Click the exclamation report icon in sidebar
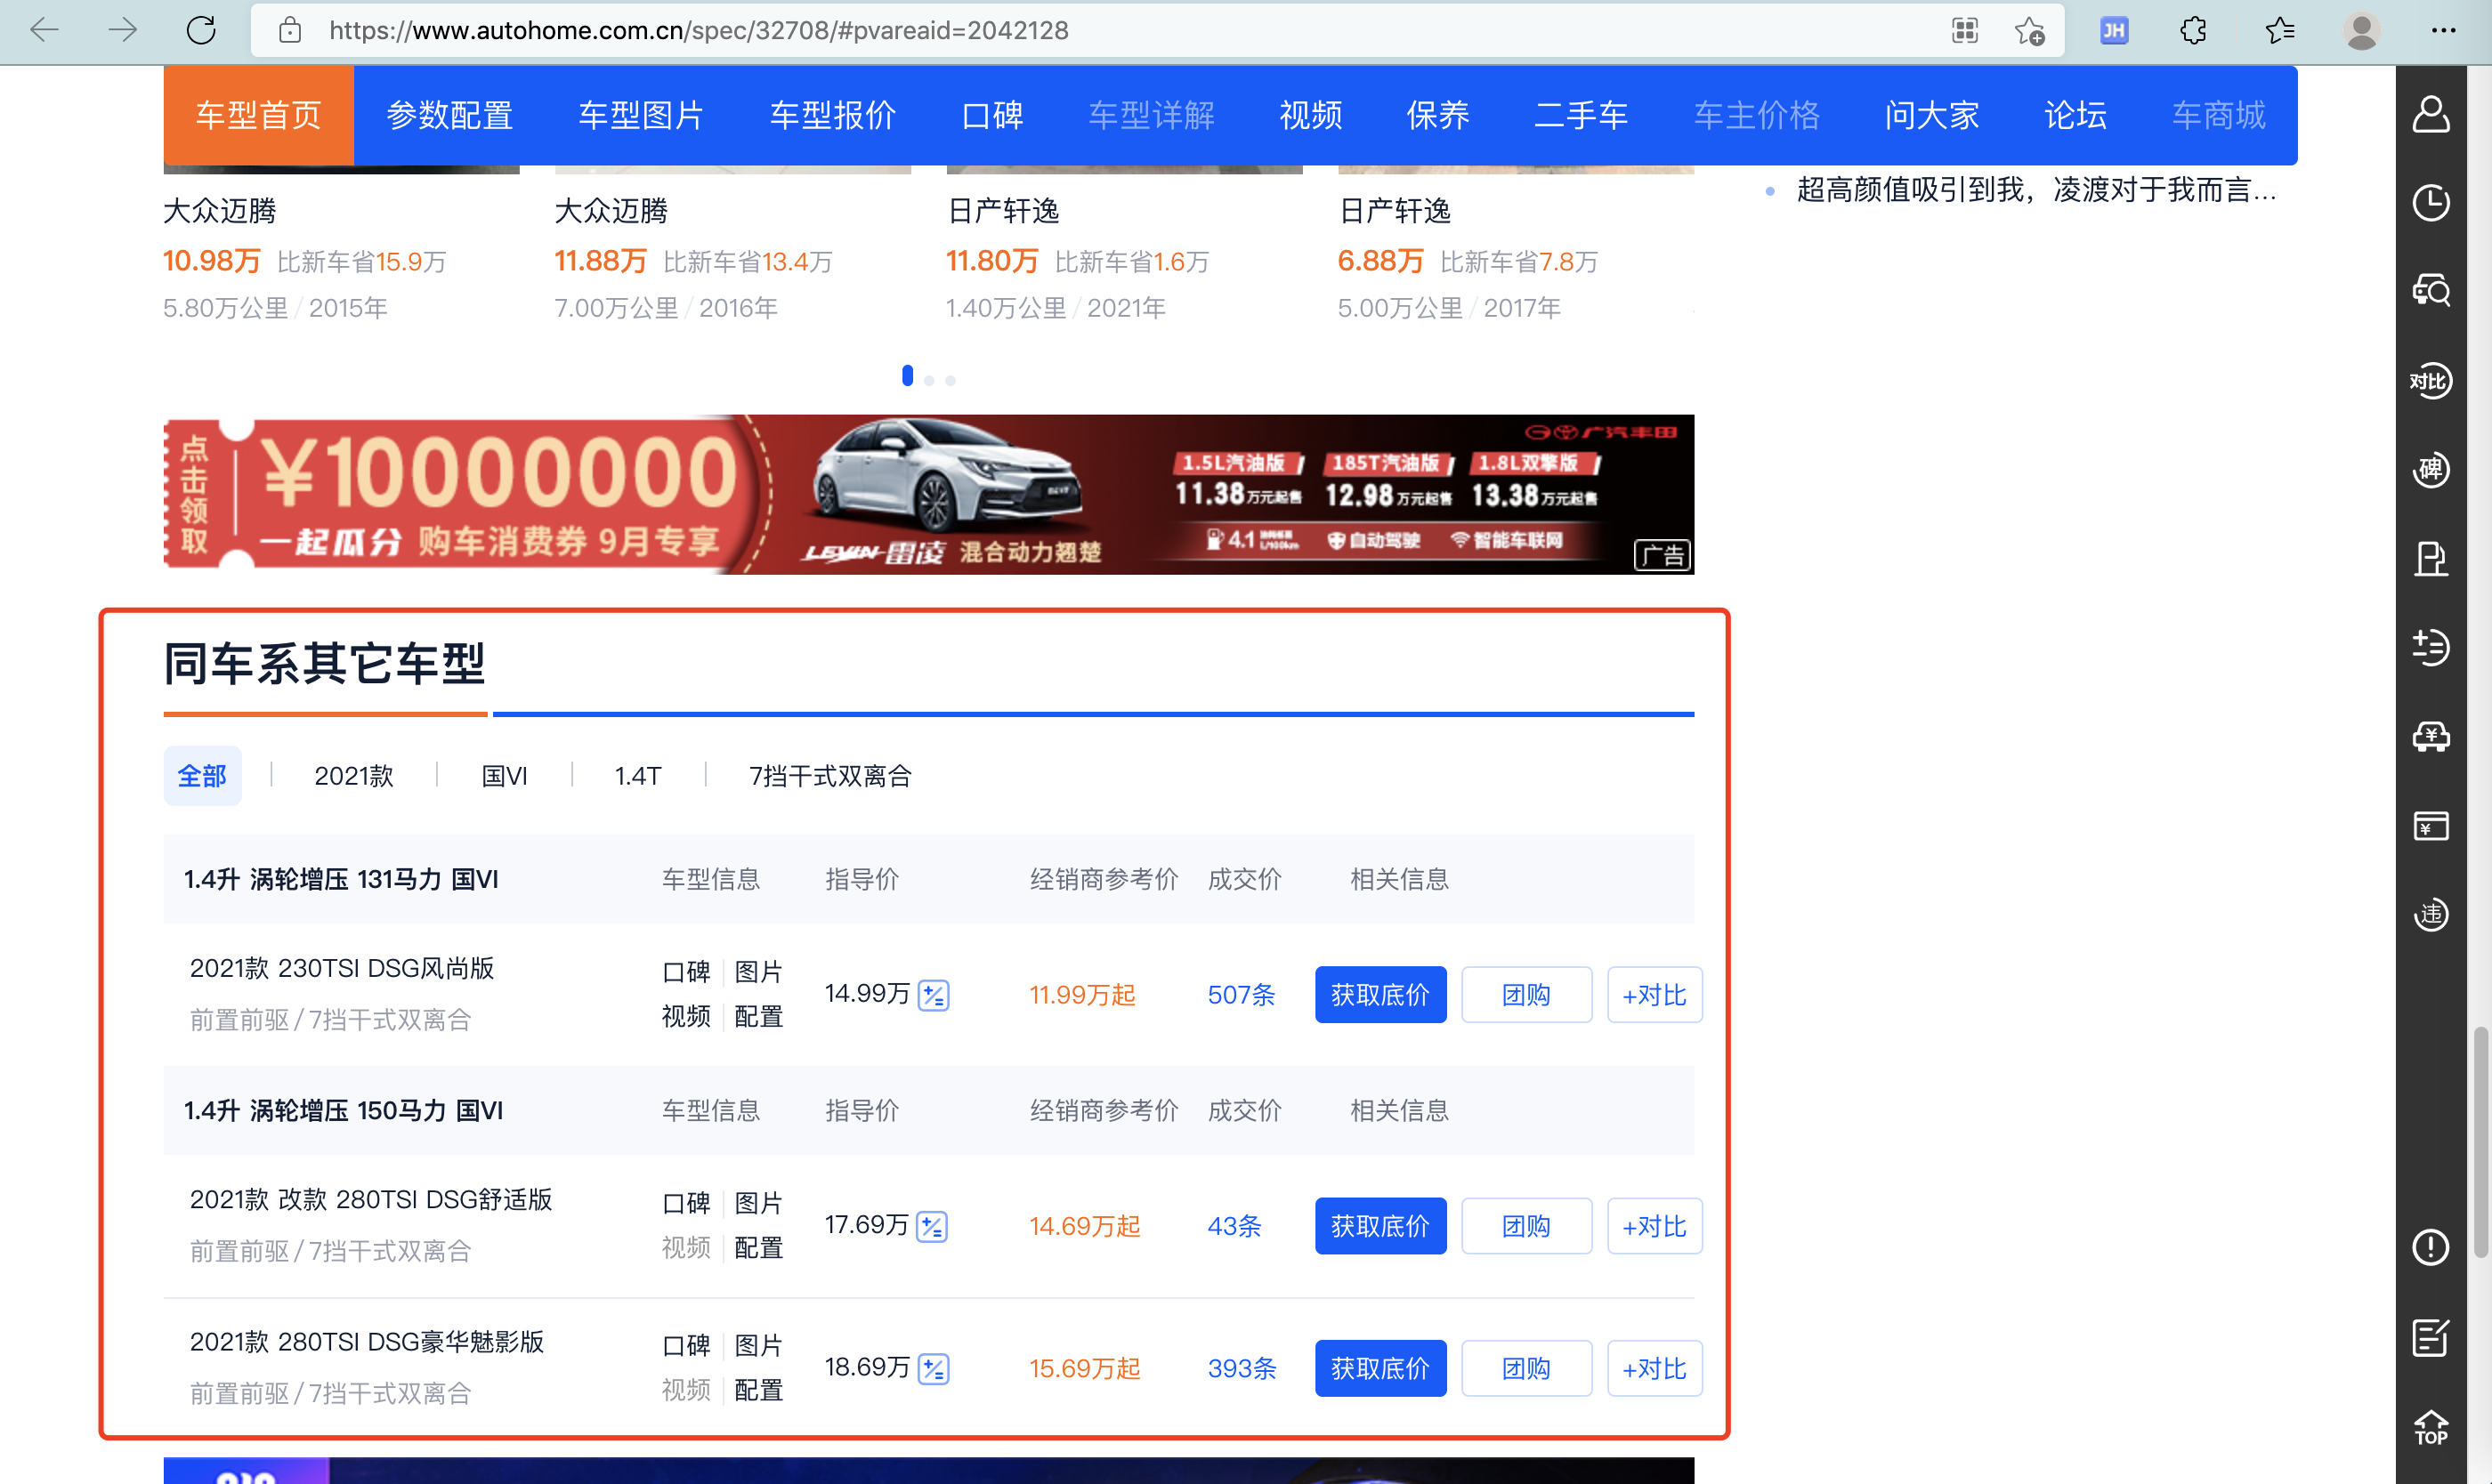The height and width of the screenshot is (1484, 2492). (x=2431, y=1247)
